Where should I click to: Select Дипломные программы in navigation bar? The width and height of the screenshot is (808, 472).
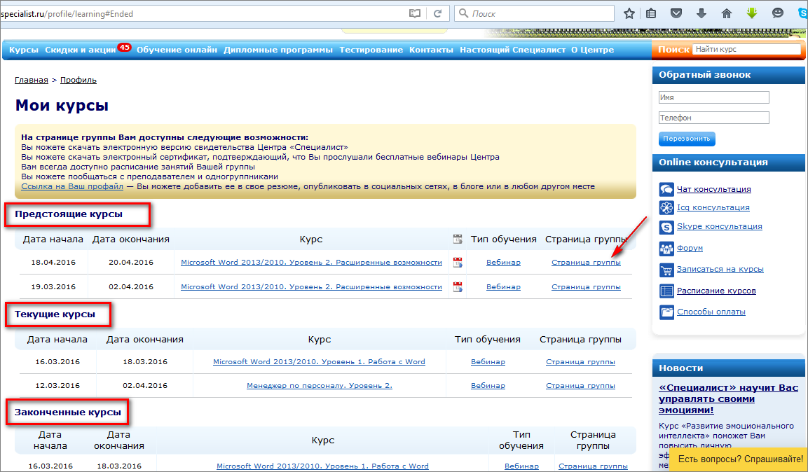278,50
